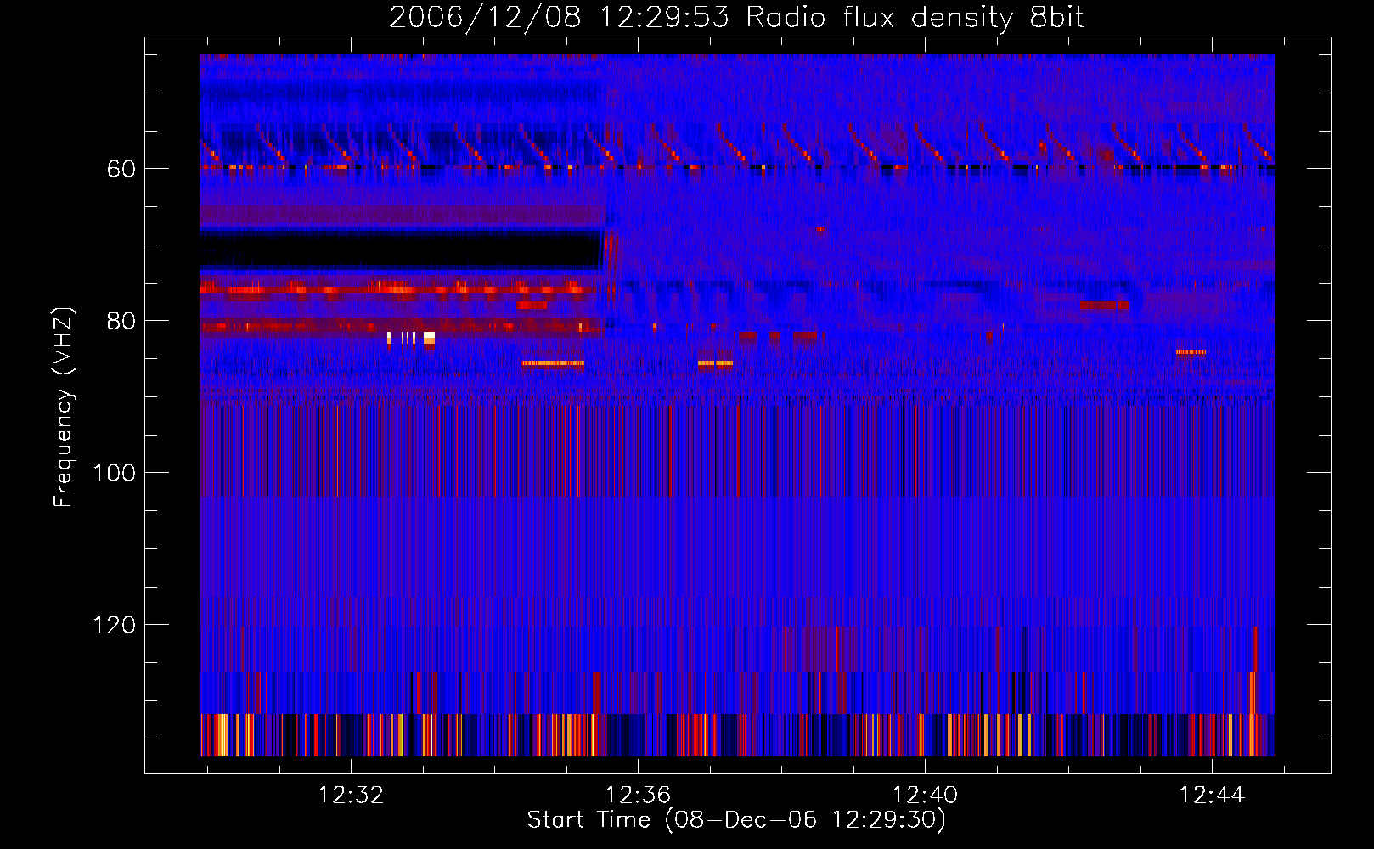Viewport: 1374px width, 849px height.
Task: Click the 'Start Time (08-Dec-06 12:29:30)' axis label
Action: pos(736,820)
